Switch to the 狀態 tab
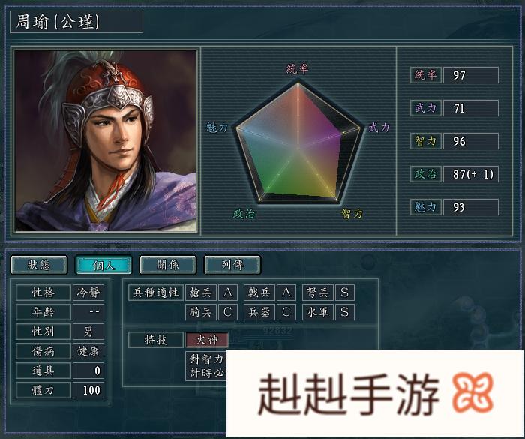 (39, 265)
